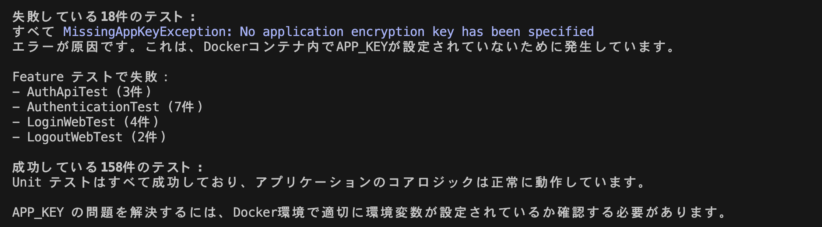This screenshot has width=822, height=227.
Task: Click the word "encryption" in the exception message
Action: point(387,32)
